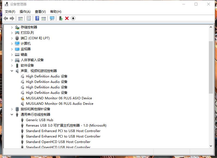Viewport: 217px width, 158px height.
Task: Click the show/hide console tree icon
Action: (x=20, y=18)
